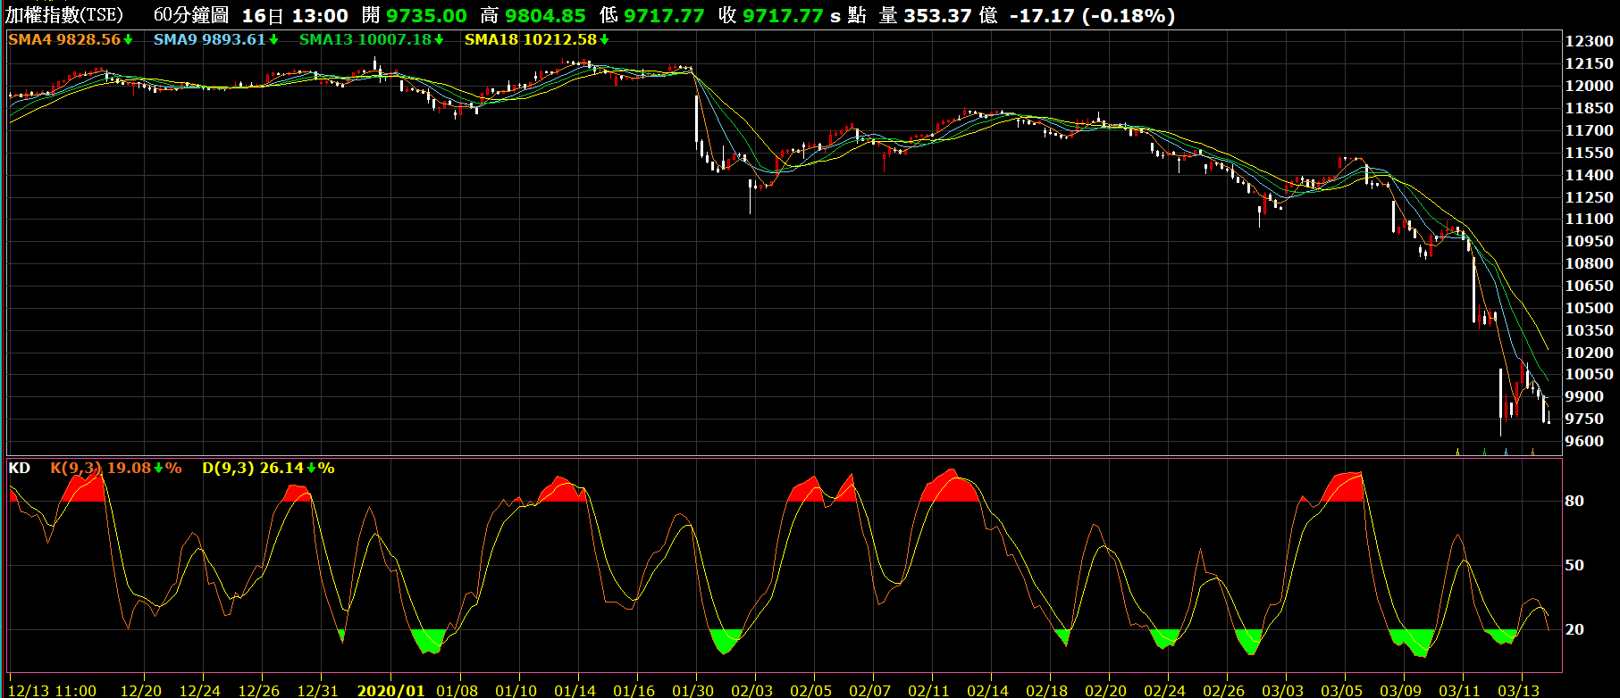Click the 03/13 date label on axis
Image resolution: width=1620 pixels, height=698 pixels.
(x=1518, y=691)
